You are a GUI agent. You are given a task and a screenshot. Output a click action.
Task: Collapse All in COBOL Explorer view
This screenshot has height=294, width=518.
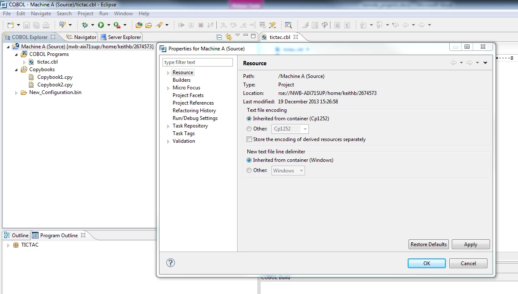[x=219, y=37]
